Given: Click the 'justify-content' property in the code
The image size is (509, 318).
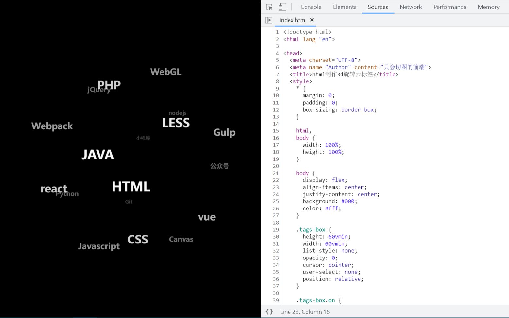Looking at the screenshot, I should (x=327, y=194).
